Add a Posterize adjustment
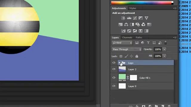The image size is (191, 107). coord(129,31)
